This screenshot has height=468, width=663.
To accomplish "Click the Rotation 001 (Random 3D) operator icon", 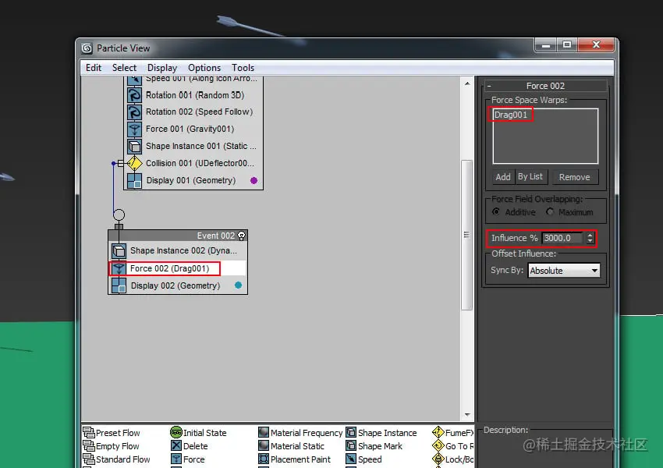I will 134,95.
